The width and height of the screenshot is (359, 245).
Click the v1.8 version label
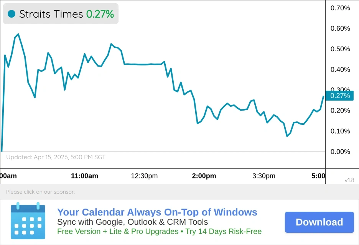click(x=349, y=180)
